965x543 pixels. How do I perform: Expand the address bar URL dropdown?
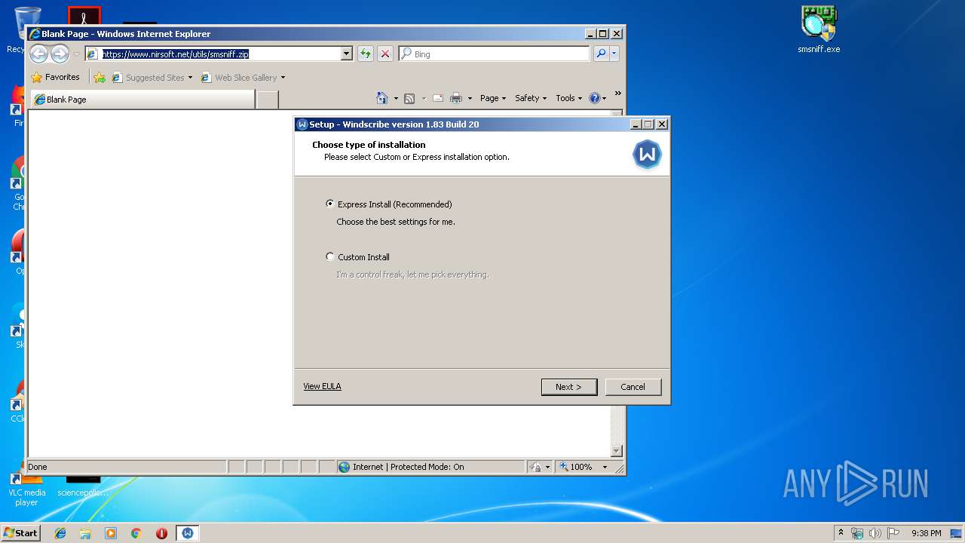[x=346, y=54]
